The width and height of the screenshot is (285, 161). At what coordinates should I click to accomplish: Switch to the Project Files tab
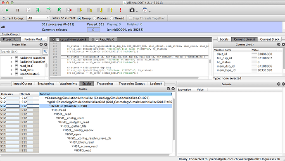coord(10,39)
